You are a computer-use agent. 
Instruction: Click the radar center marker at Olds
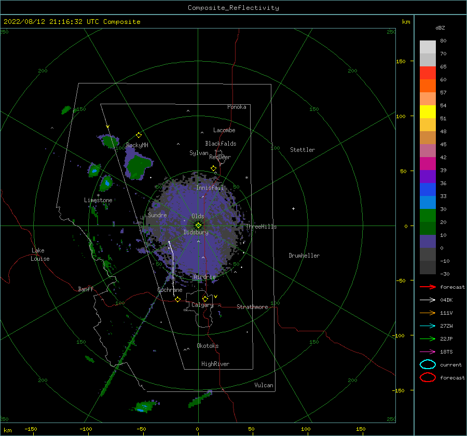(x=198, y=226)
